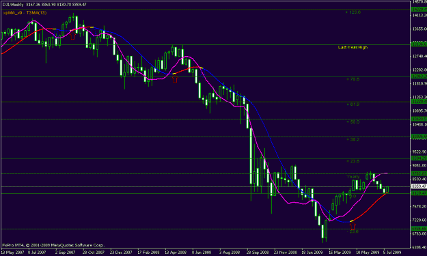This screenshot has height=256, width=427.
Task: Select the 'Yearly' pivot label
Action: 353,177
